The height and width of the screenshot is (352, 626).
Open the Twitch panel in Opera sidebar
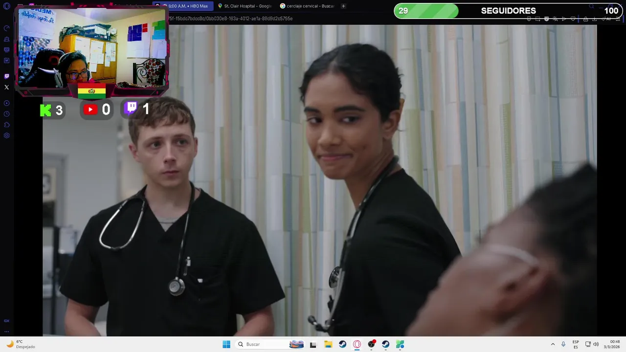click(6, 76)
